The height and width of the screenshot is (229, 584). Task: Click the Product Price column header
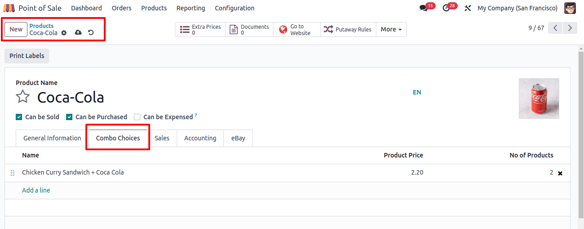[403, 155]
